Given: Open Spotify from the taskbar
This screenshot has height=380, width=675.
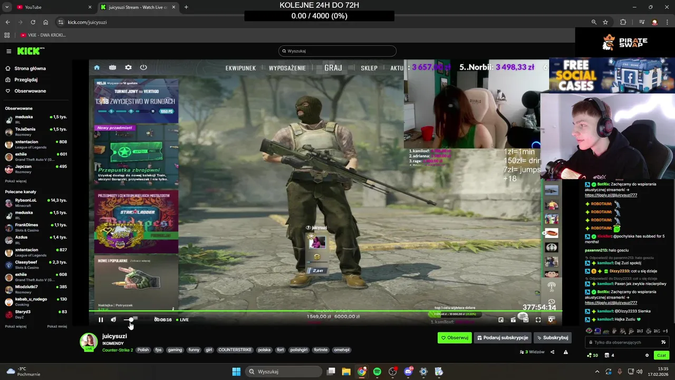Looking at the screenshot, I should coord(377,372).
